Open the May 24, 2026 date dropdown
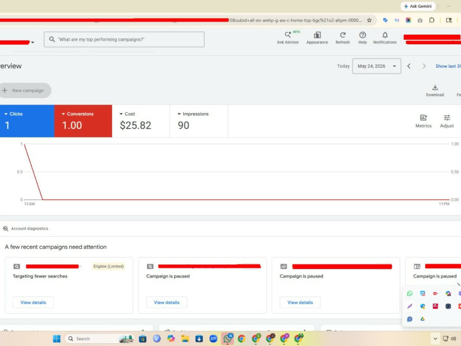 [x=377, y=66]
